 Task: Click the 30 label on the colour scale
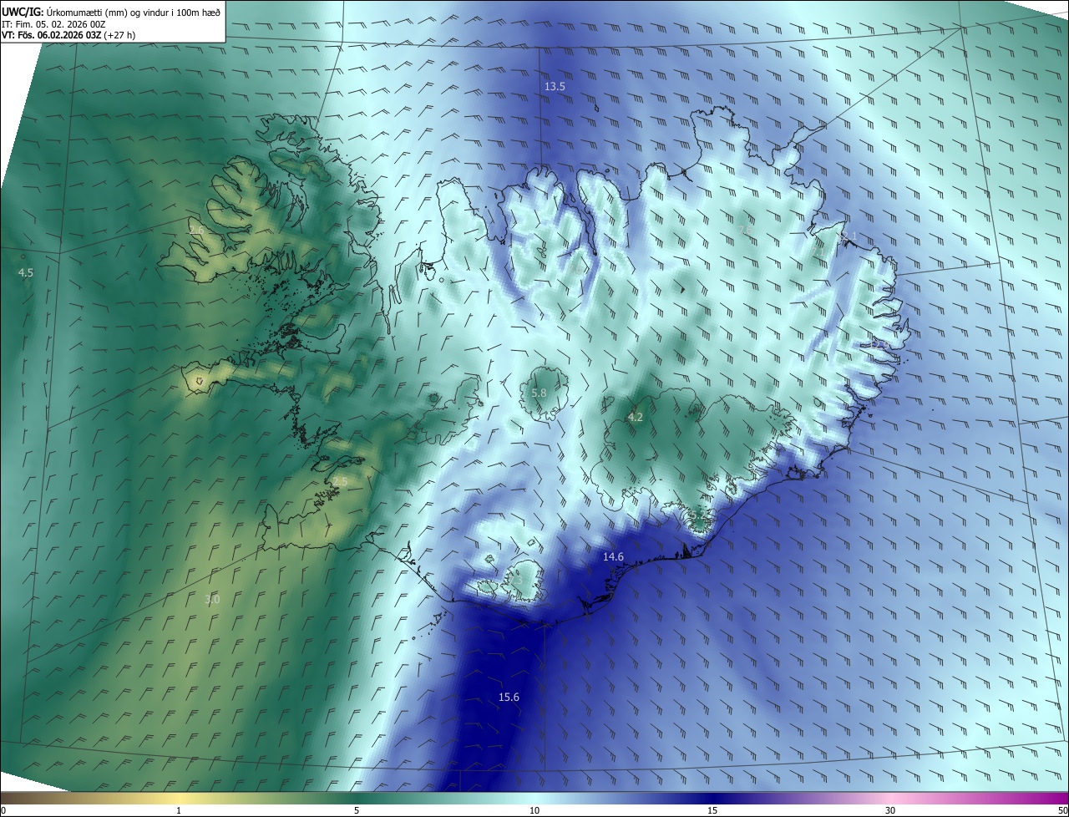tap(890, 811)
